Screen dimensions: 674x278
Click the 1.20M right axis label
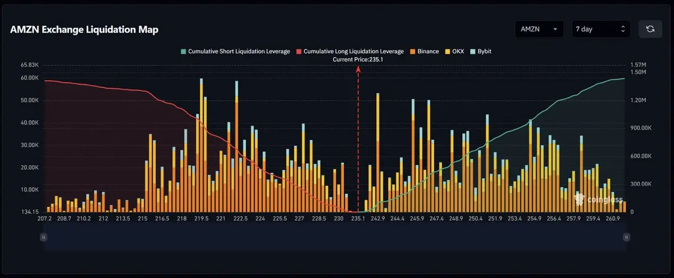click(x=639, y=100)
